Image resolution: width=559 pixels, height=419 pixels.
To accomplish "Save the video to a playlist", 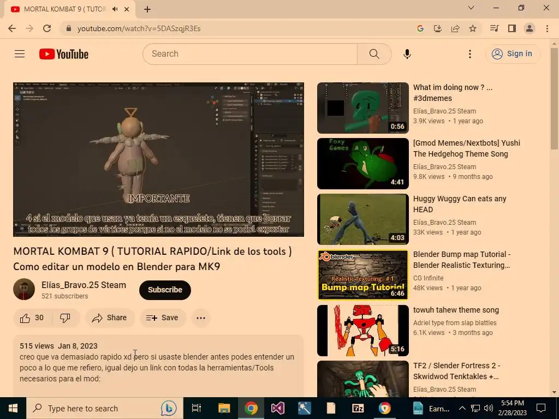I will [163, 318].
